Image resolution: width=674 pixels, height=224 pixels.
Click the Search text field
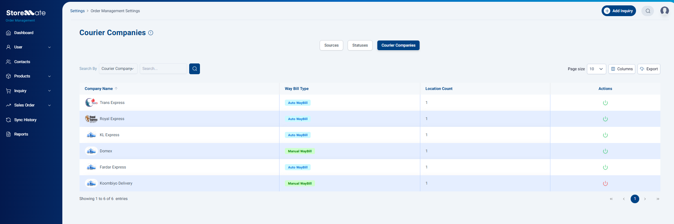[163, 69]
